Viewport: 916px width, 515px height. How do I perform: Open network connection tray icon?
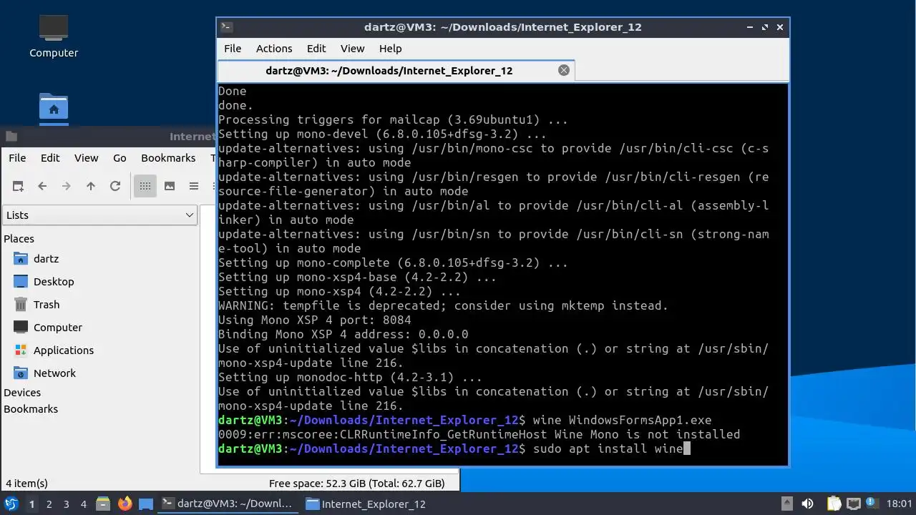pyautogui.click(x=853, y=504)
